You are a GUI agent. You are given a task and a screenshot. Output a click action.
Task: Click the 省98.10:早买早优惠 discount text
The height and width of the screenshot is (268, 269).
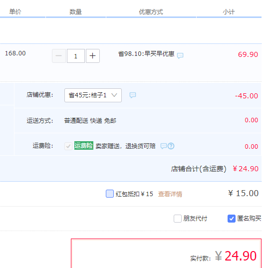[146, 54]
